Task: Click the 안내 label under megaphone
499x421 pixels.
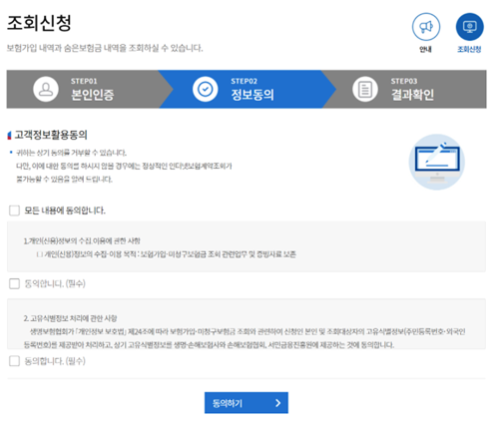Action: 425,49
